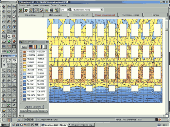Expand the L1 load case dropdown
170x127 pixels.
[x=102, y=10]
